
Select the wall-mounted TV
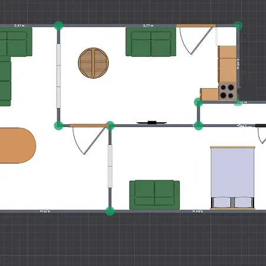tap(151, 123)
